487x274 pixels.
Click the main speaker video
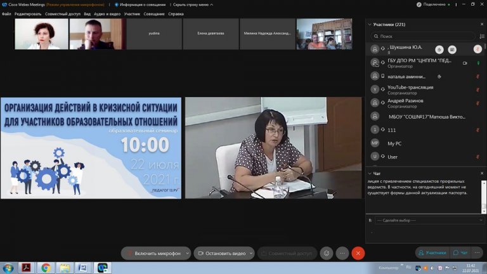(273, 148)
